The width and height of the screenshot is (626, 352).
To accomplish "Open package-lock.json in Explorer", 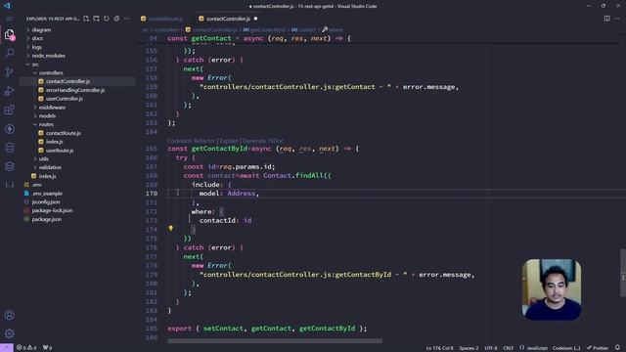I will (x=52, y=210).
